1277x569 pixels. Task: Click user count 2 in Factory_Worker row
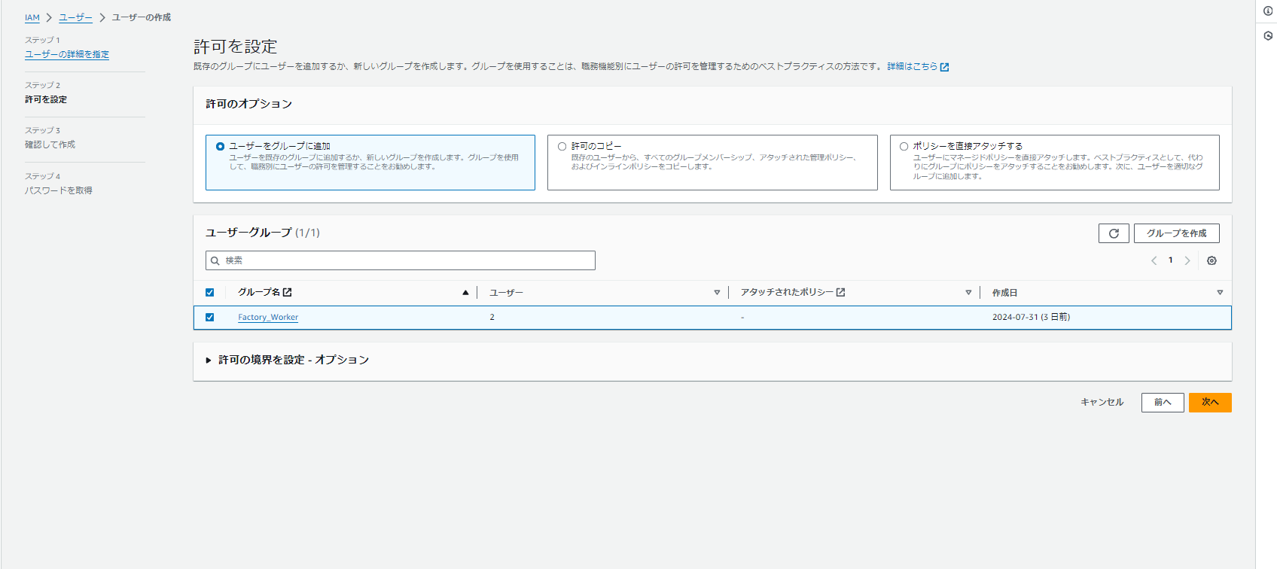(492, 317)
